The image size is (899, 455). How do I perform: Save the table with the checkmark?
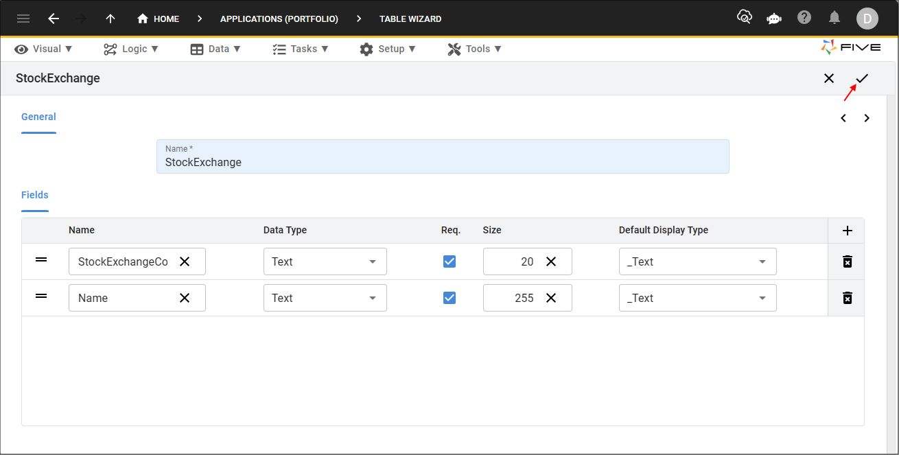(x=862, y=78)
